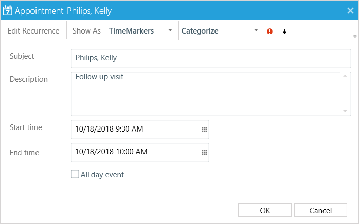The image size is (359, 224).
Task: Toggle the All day event checkbox
Action: click(75, 174)
